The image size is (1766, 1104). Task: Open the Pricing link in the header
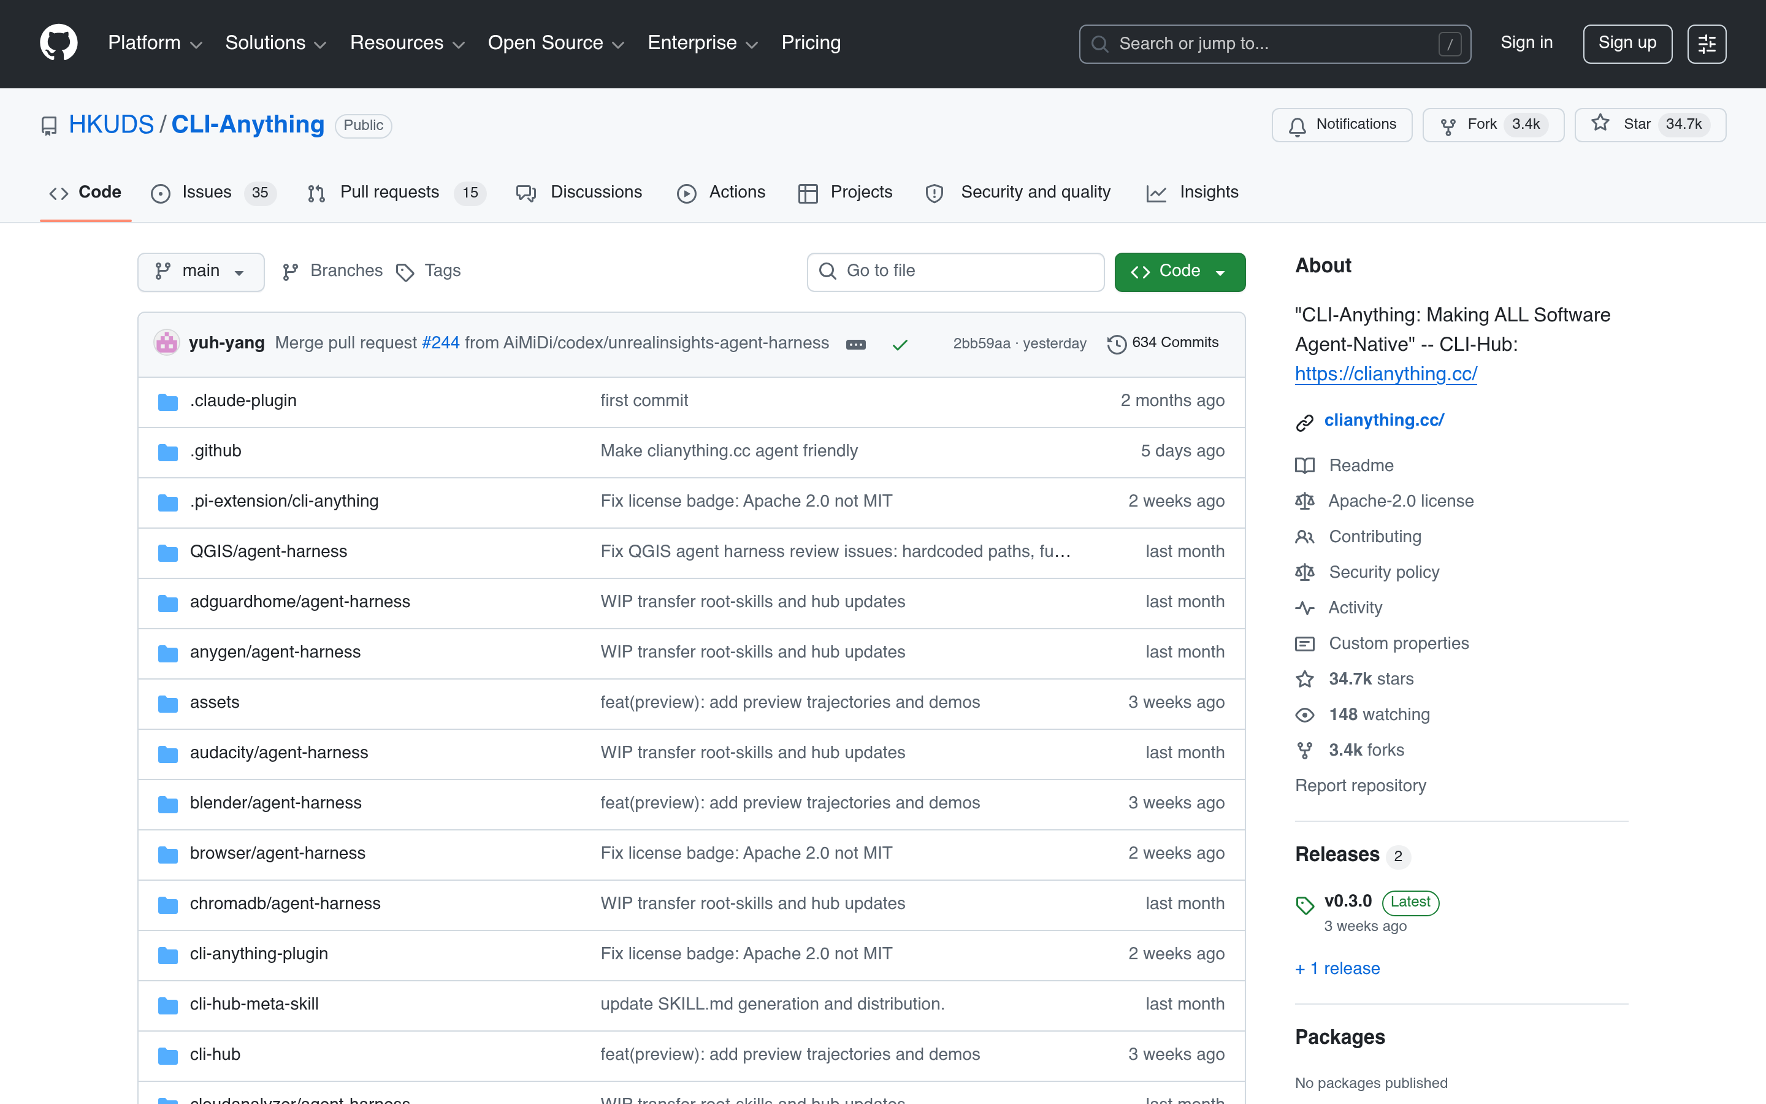811,43
